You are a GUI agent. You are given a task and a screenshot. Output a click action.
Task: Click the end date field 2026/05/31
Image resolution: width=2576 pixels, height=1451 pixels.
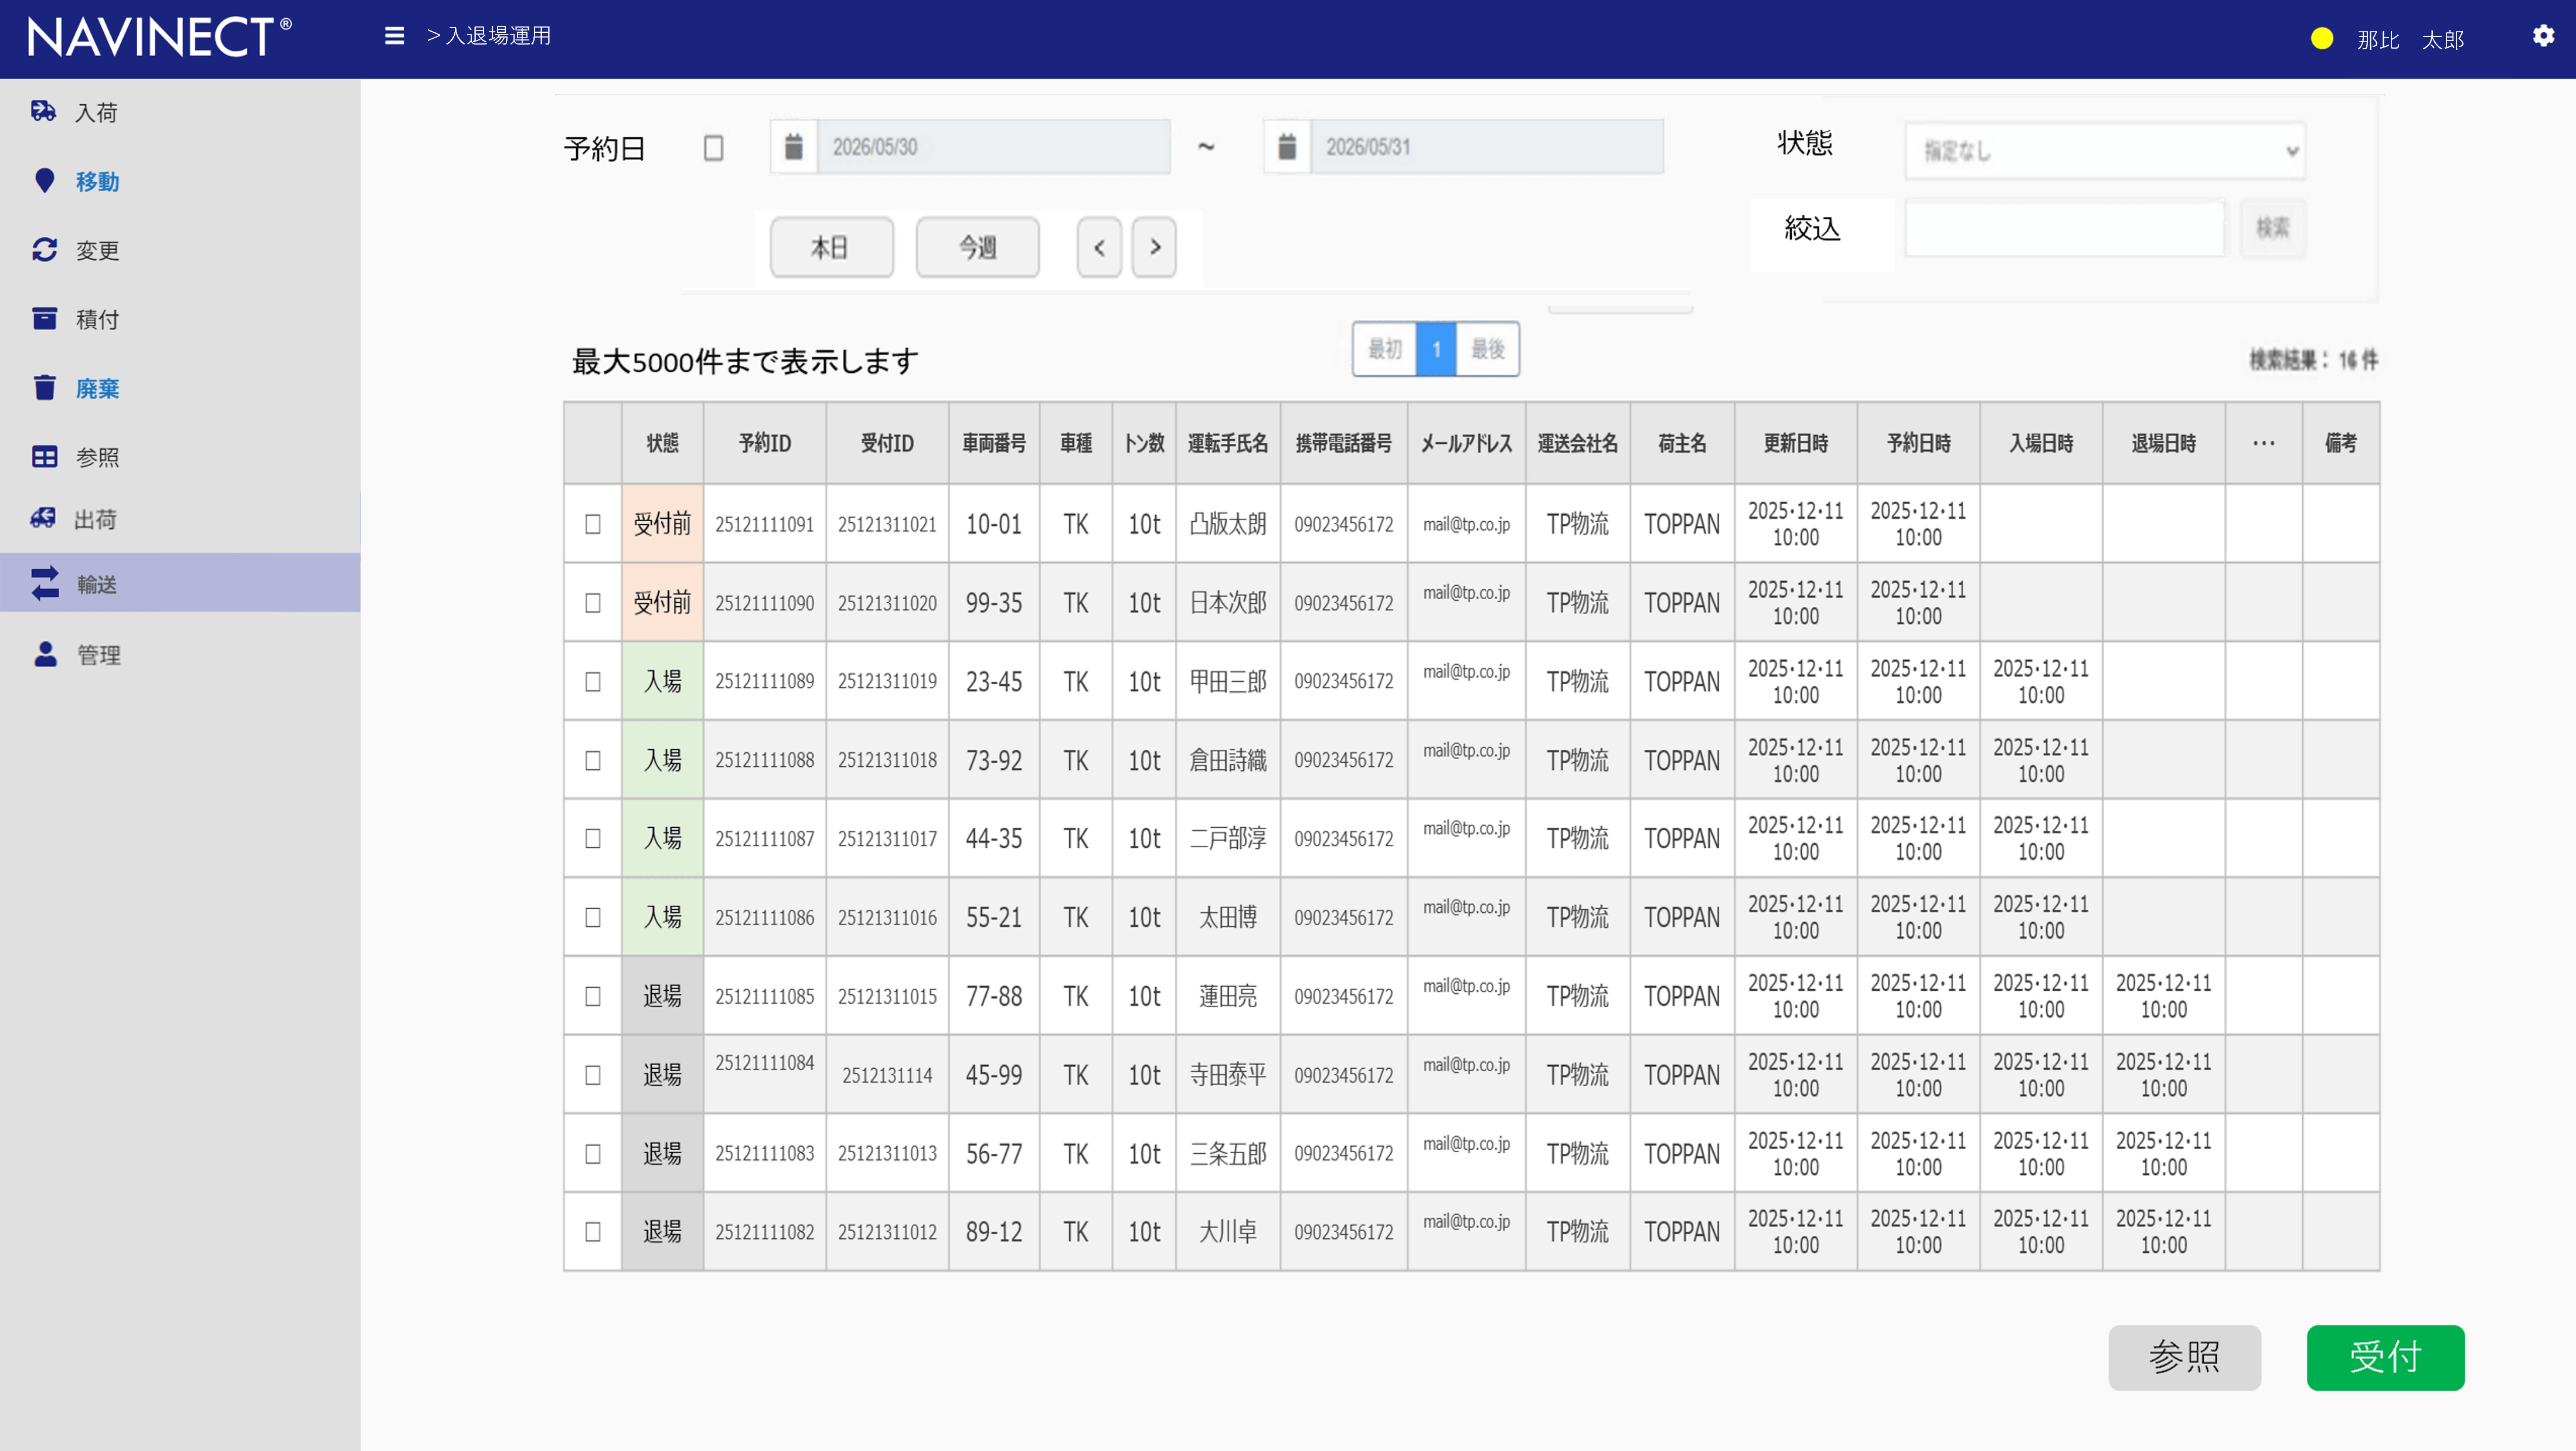[x=1487, y=147]
